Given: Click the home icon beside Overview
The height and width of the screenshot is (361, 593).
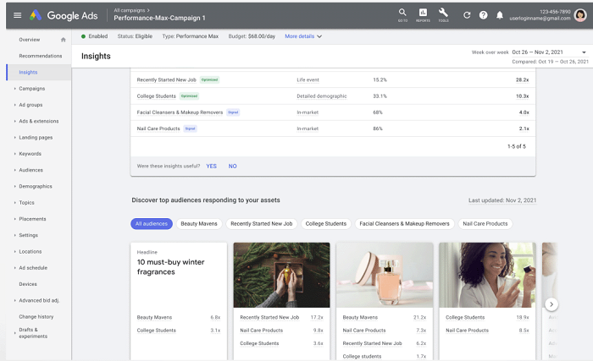Looking at the screenshot, I should (64, 40).
